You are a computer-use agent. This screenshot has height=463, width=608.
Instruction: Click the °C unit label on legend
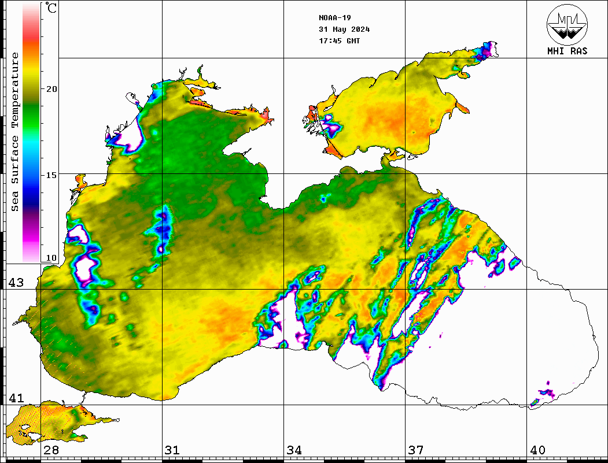[x=50, y=8]
